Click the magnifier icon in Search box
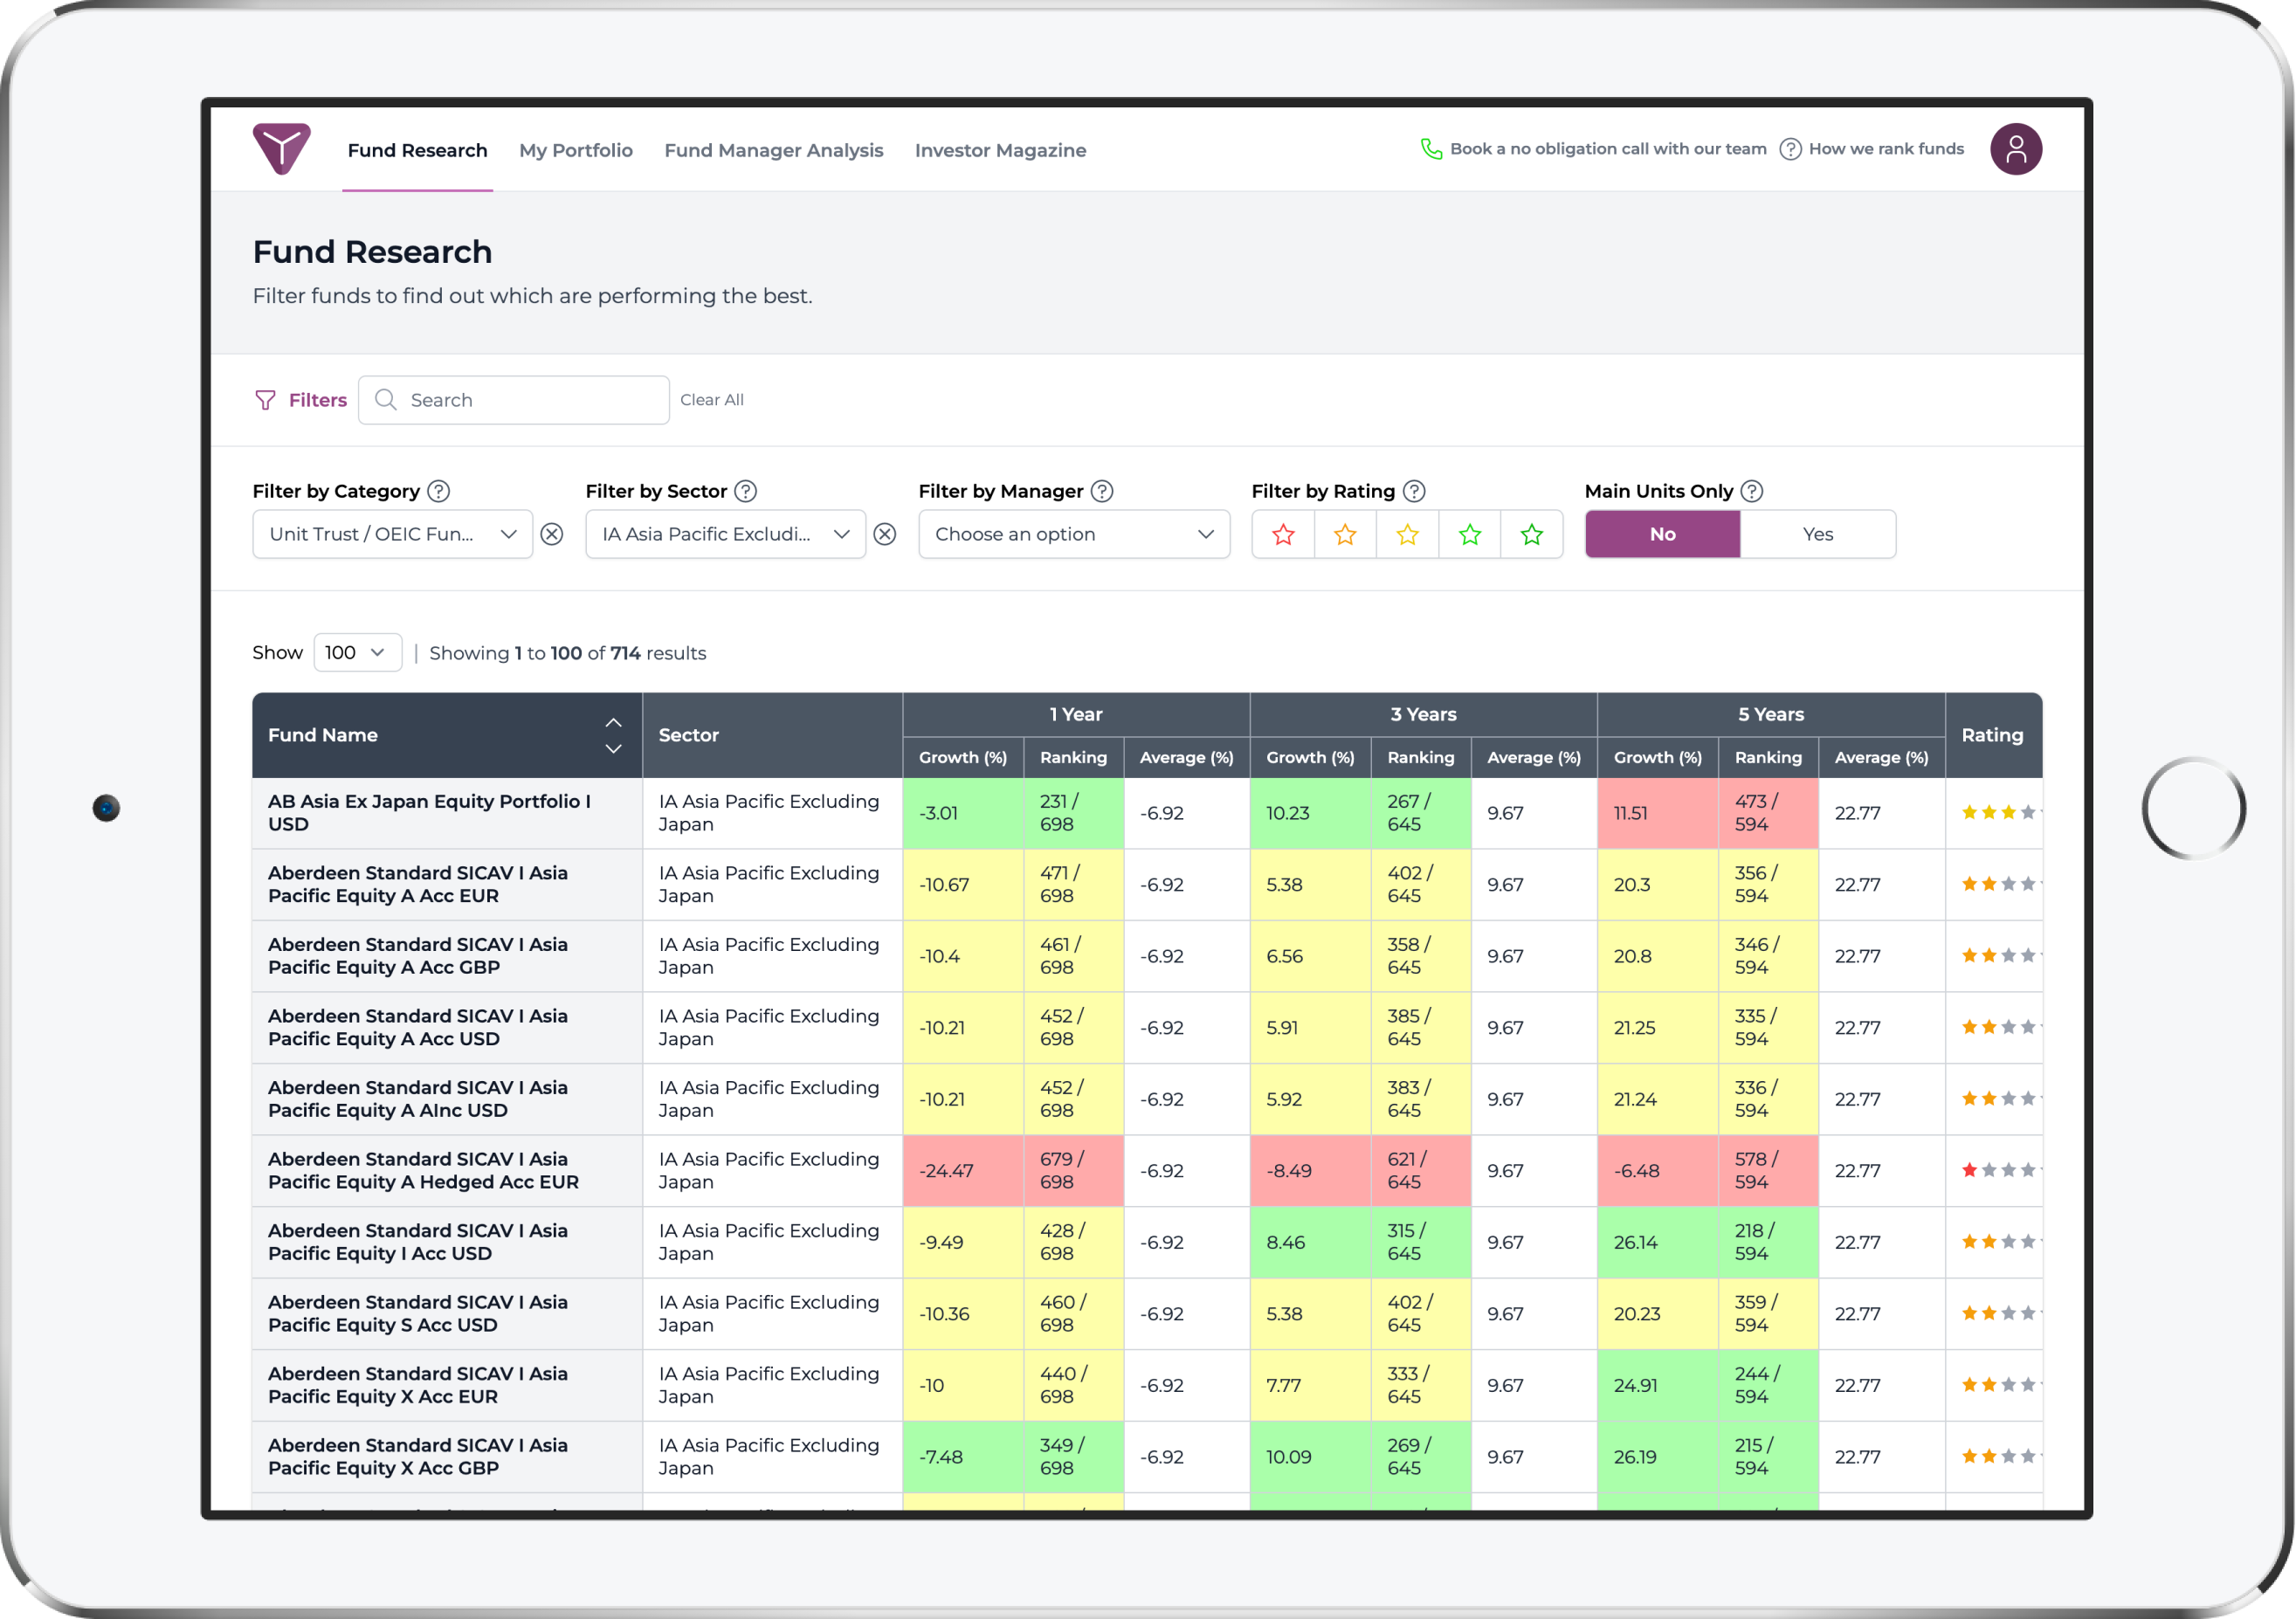 (385, 400)
